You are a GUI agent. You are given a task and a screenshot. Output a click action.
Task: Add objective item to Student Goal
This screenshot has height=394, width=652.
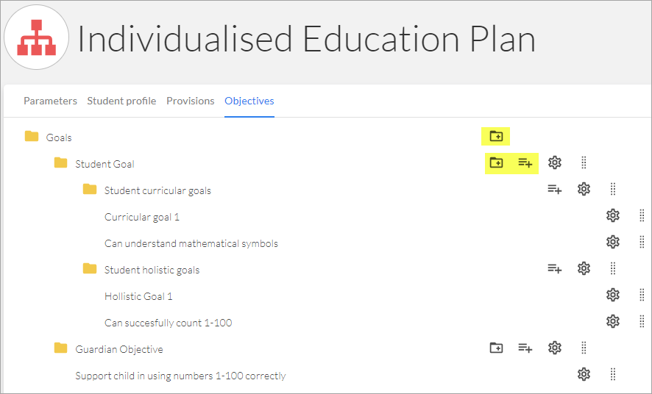click(525, 162)
